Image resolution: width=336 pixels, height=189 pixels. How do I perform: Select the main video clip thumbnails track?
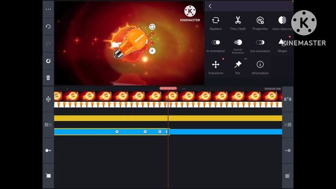coord(168,96)
